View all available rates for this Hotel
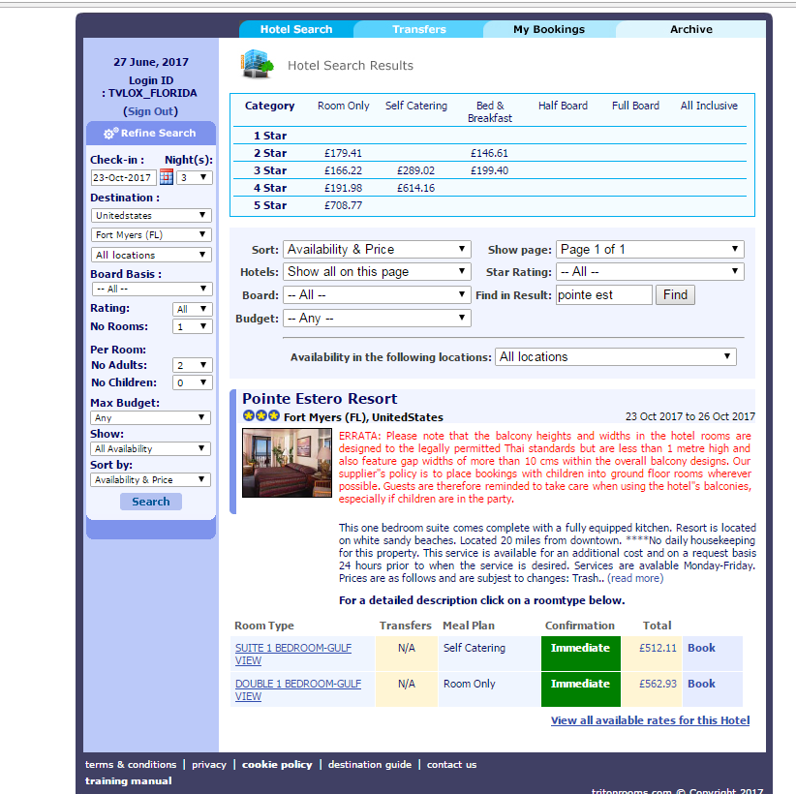The image size is (796, 794). pos(651,720)
